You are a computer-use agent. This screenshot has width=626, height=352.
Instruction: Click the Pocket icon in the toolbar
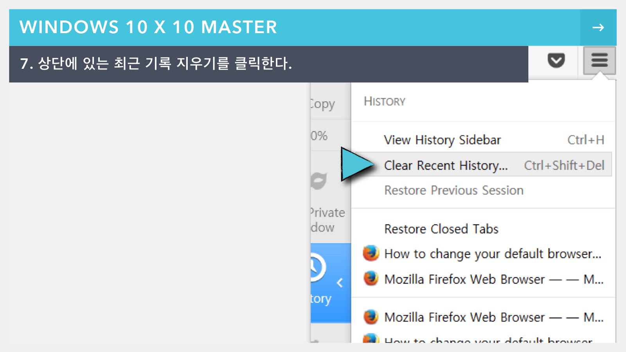(556, 61)
